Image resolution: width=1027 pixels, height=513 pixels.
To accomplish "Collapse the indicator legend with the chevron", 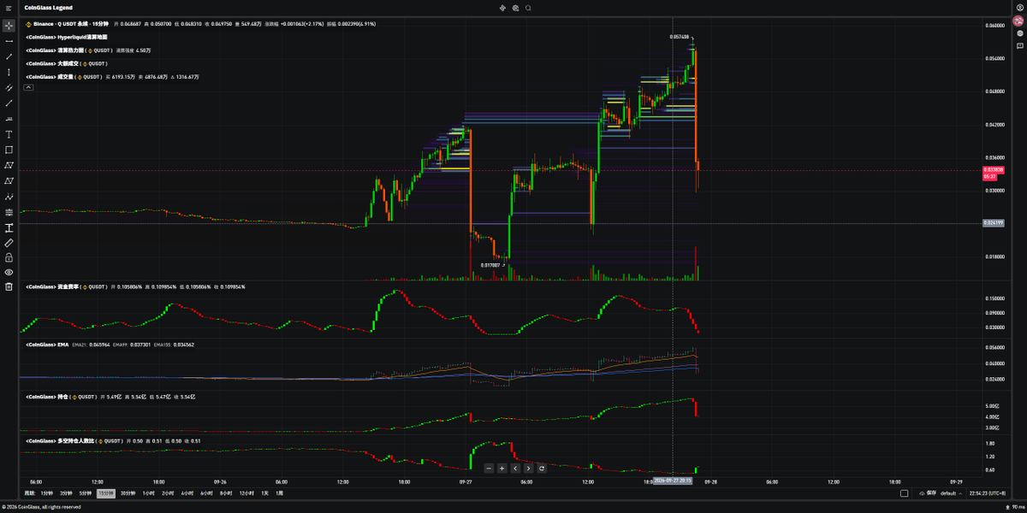I will 28,87.
